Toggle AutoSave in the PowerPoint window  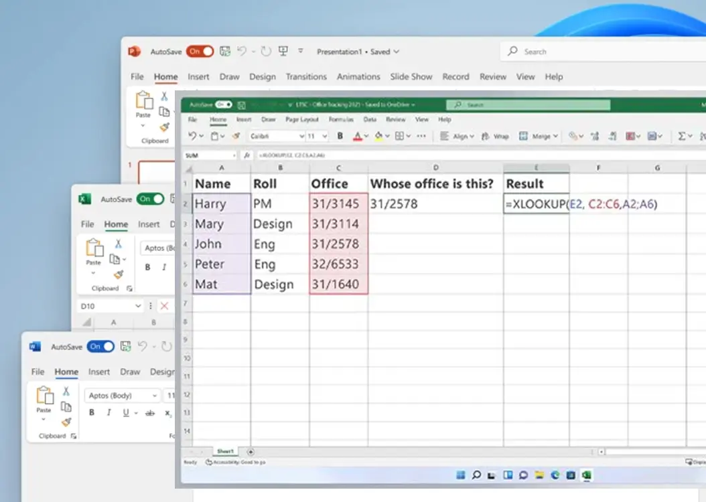tap(200, 51)
